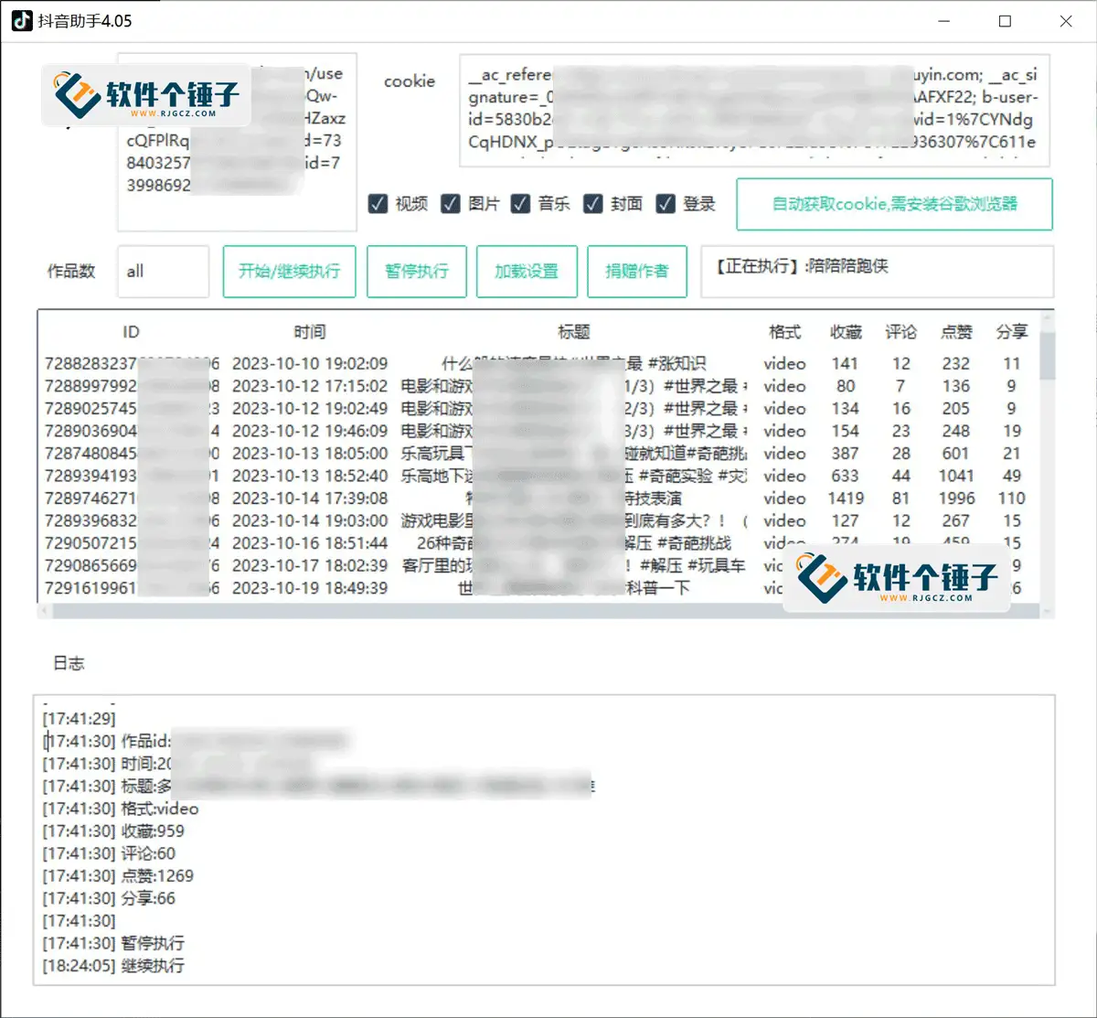Toggle the 封面 checkbox

(x=593, y=204)
